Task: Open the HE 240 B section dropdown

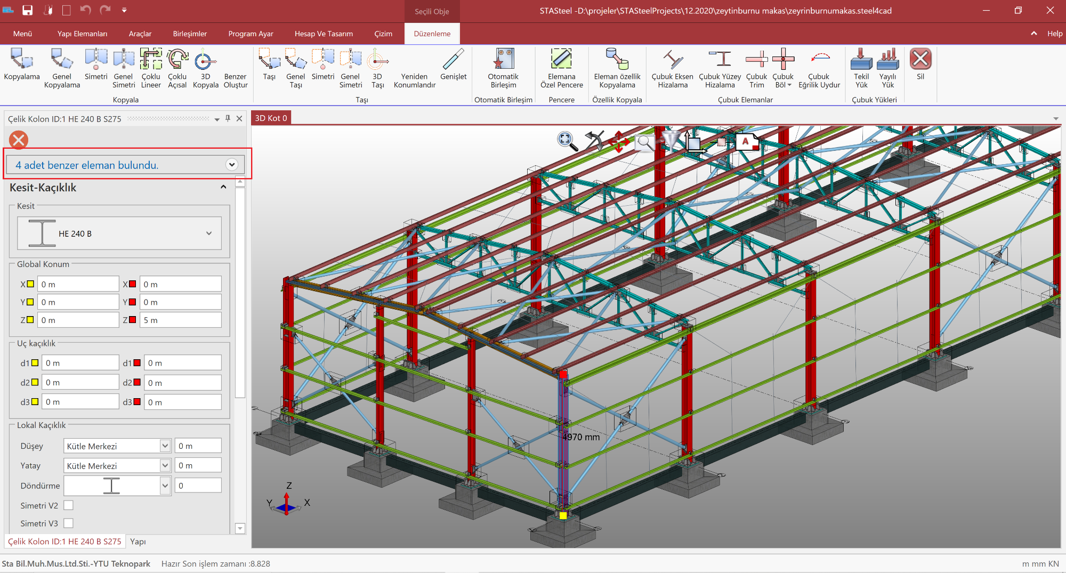Action: point(209,233)
